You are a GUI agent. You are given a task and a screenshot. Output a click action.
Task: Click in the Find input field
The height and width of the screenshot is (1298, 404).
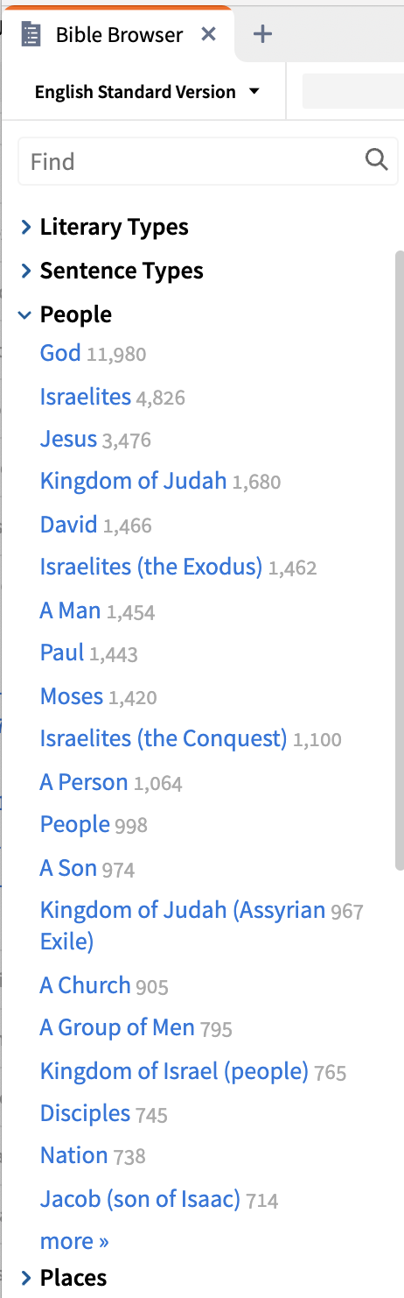(192, 161)
